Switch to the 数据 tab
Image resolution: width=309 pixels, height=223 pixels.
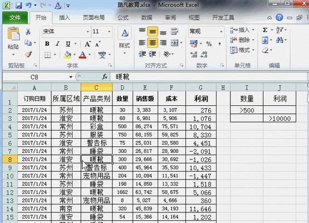pos(146,18)
